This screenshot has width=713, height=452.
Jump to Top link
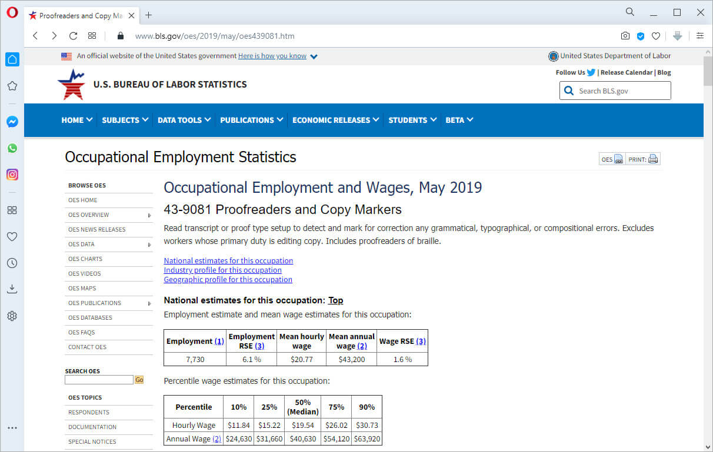pyautogui.click(x=335, y=300)
